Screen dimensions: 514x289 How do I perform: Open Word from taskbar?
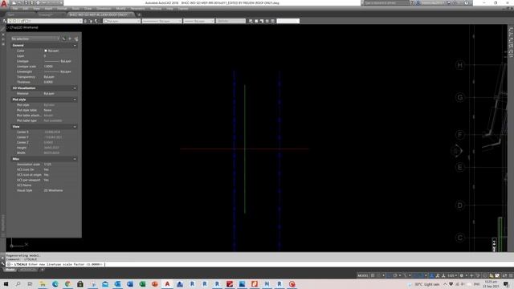[130, 284]
